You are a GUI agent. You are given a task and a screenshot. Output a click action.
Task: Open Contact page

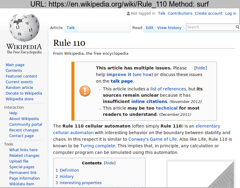21,136
